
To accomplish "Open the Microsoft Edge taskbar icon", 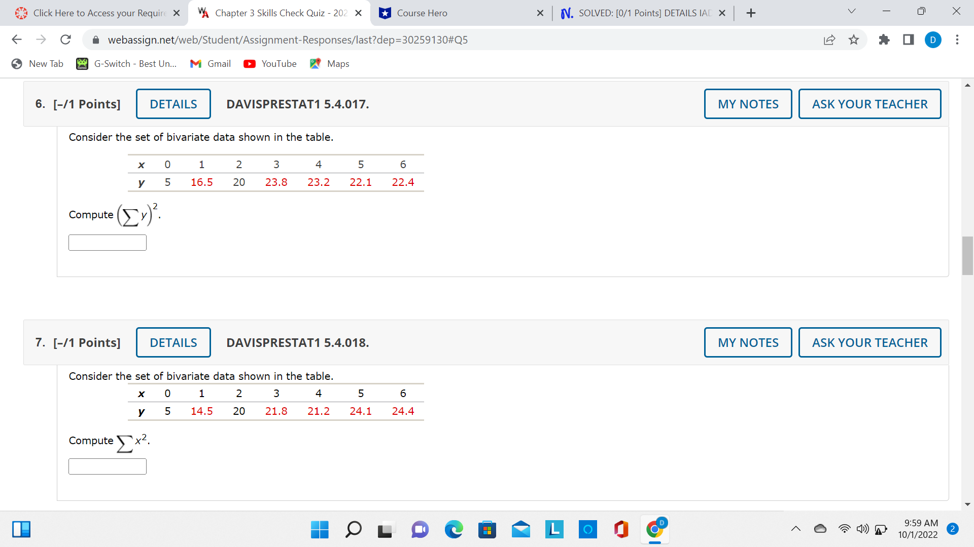I will pyautogui.click(x=454, y=530).
